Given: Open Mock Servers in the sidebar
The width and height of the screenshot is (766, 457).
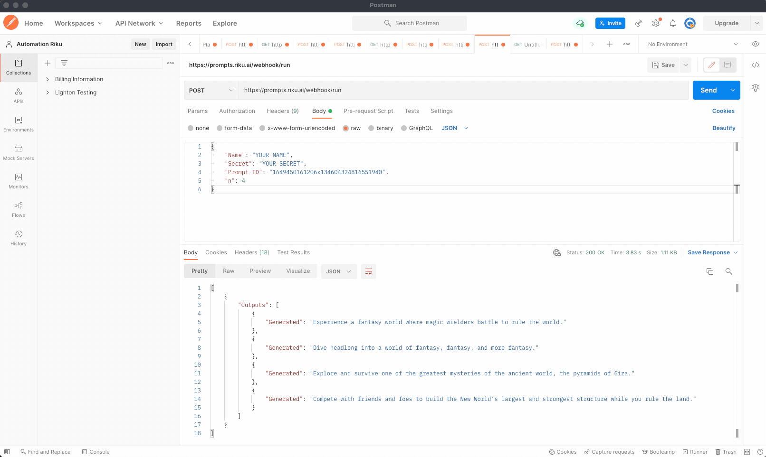Looking at the screenshot, I should coord(19,153).
